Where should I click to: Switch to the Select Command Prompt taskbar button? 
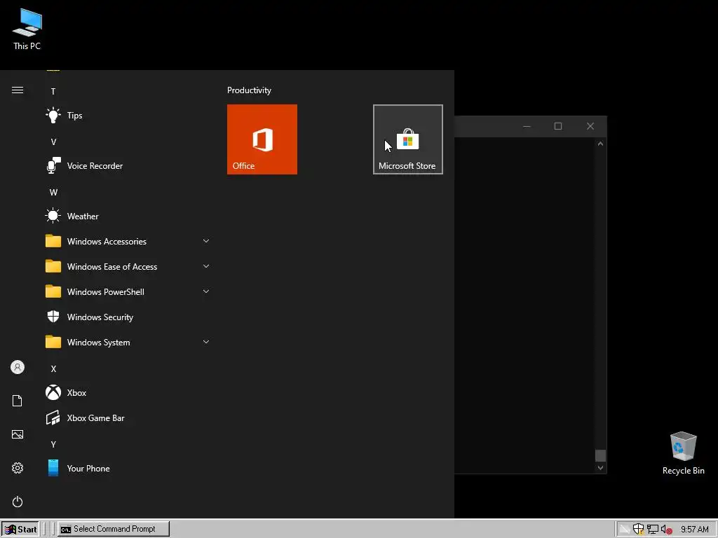coord(114,529)
